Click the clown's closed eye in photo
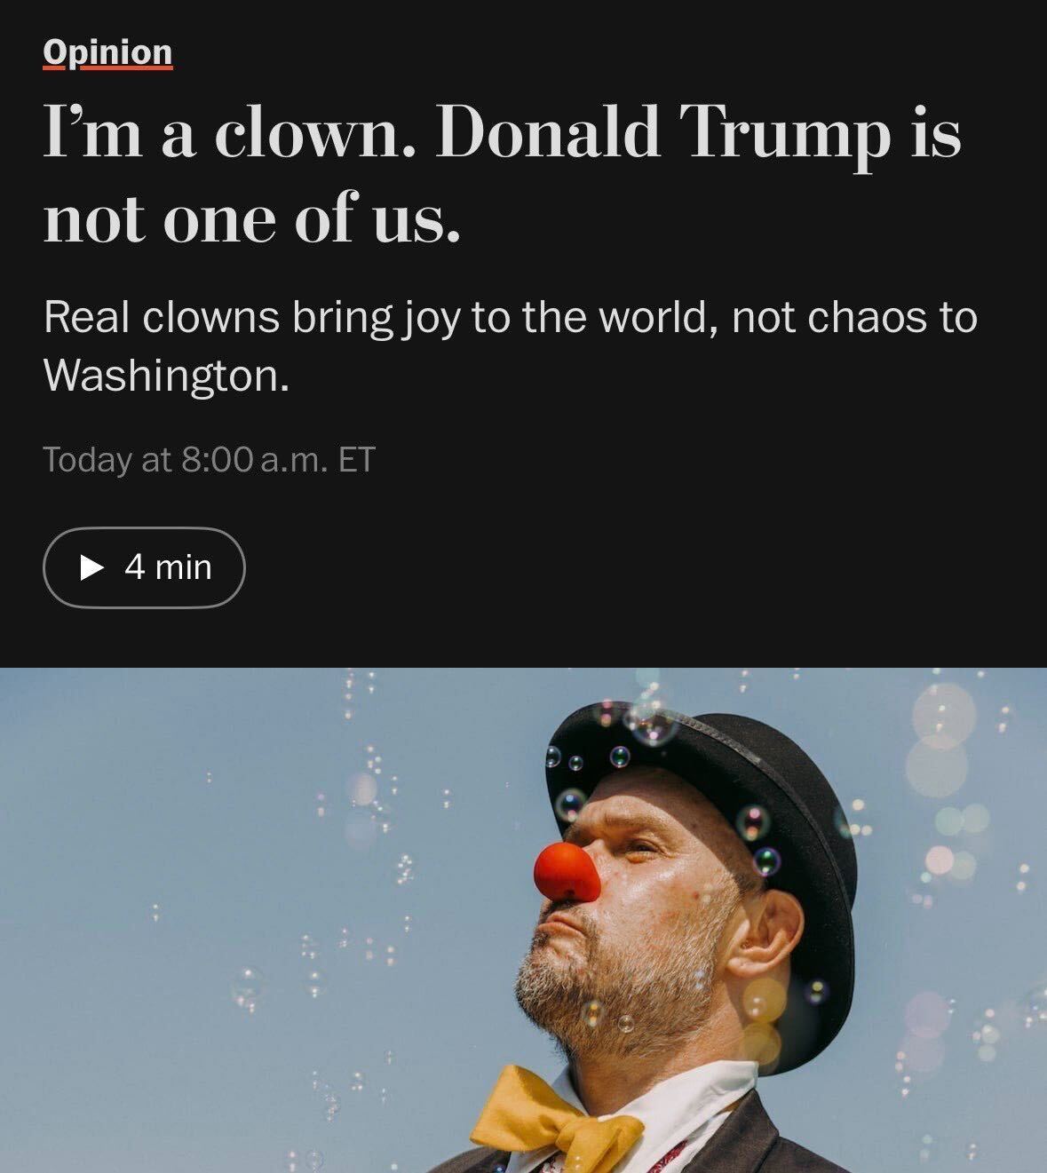 click(641, 851)
